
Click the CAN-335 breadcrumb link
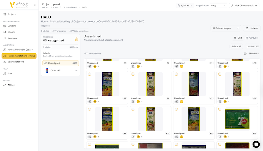(57, 7)
